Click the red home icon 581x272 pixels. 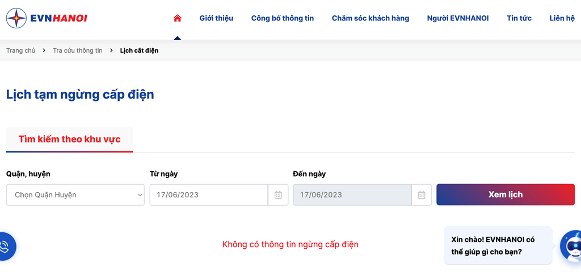(x=178, y=18)
